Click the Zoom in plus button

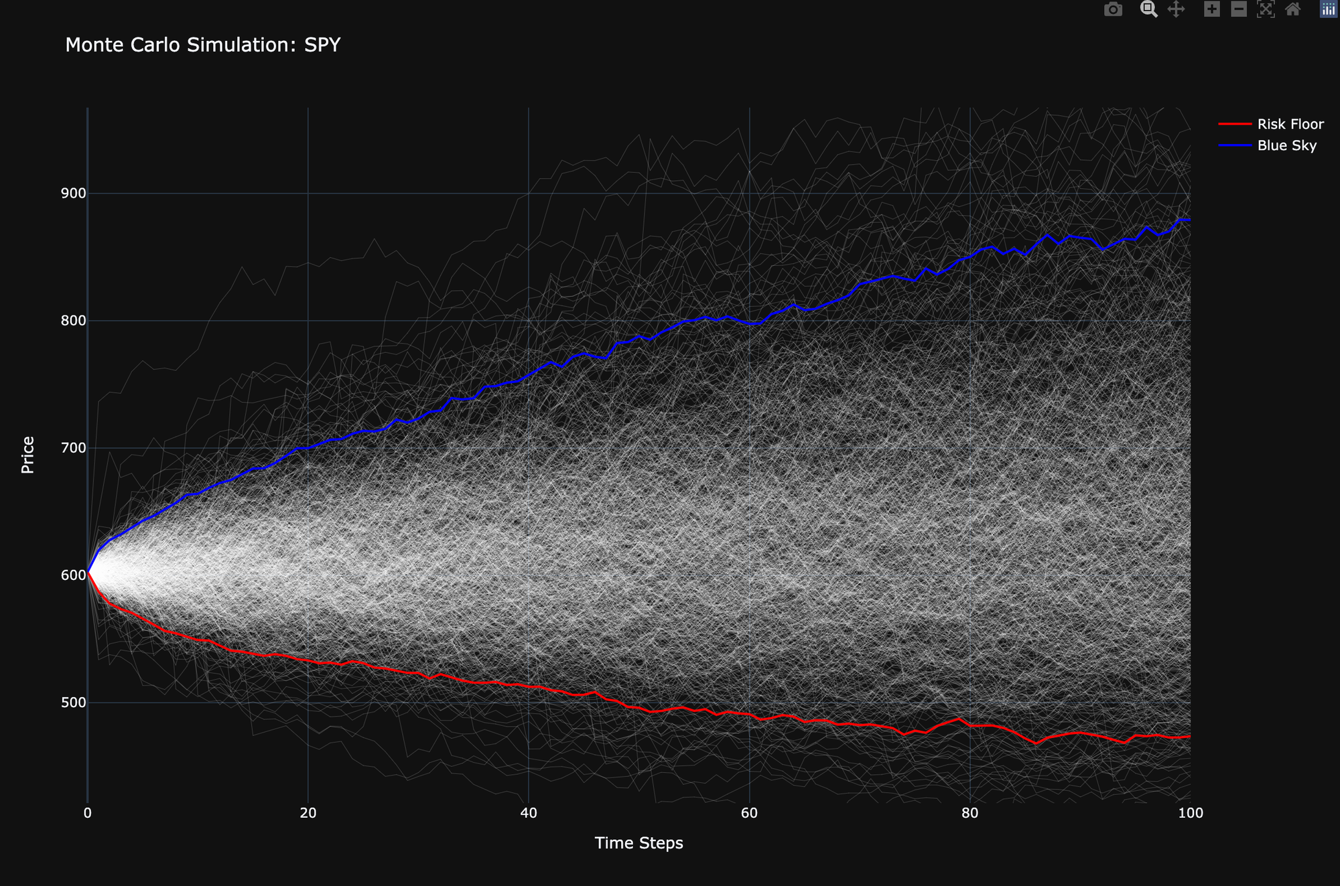(1211, 9)
